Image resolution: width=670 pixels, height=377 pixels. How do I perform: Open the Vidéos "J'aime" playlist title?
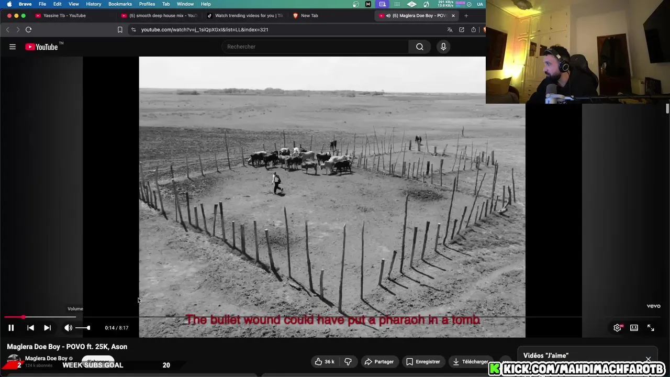546,356
